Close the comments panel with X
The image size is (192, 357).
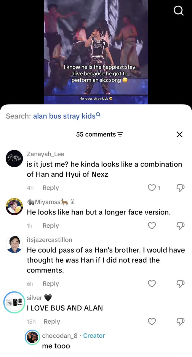click(179, 134)
